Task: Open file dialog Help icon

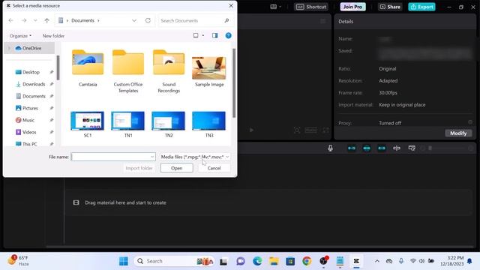Action: 228,35
